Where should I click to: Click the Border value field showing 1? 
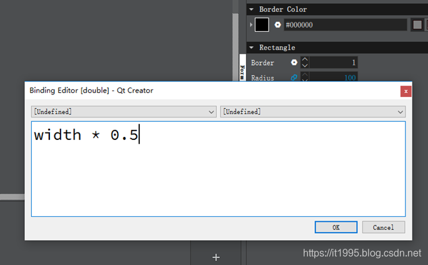tap(333, 62)
